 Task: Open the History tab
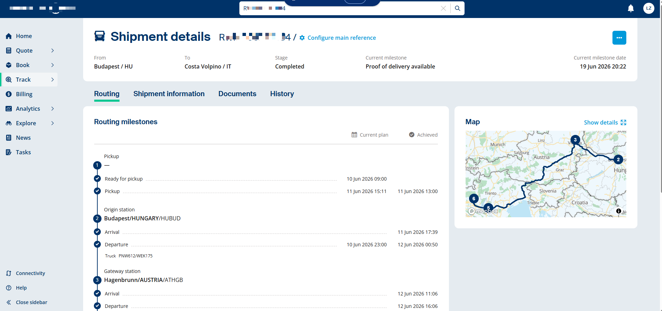point(282,94)
